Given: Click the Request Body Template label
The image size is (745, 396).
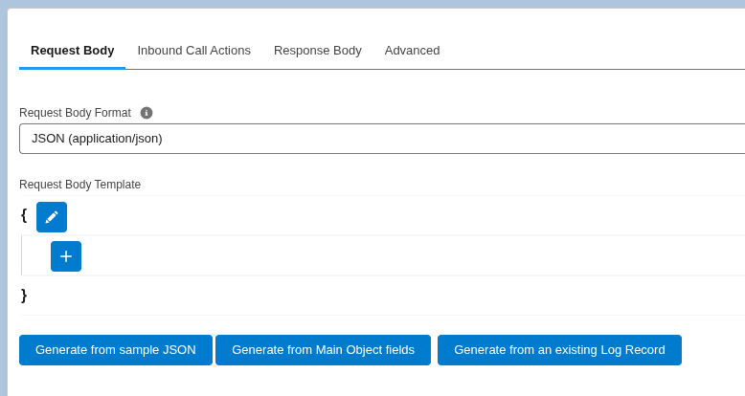Looking at the screenshot, I should [79, 185].
